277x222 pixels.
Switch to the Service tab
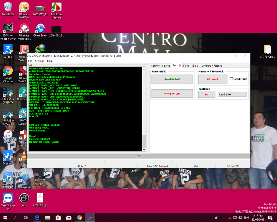pyautogui.click(x=166, y=66)
